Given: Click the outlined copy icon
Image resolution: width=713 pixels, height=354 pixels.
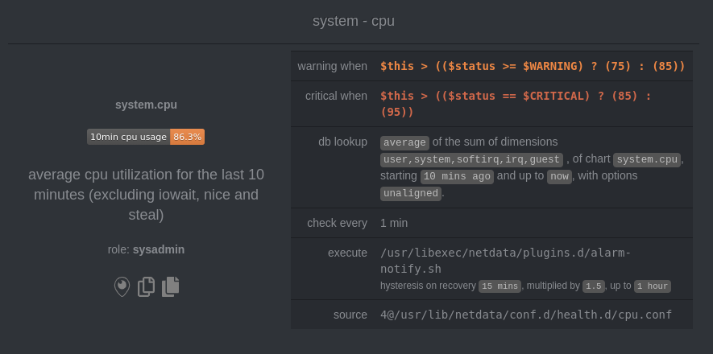Looking at the screenshot, I should pos(146,287).
